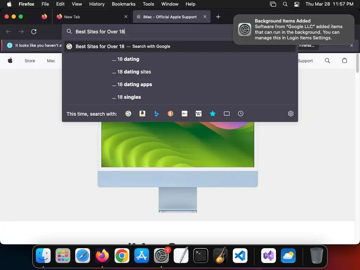This screenshot has width=360, height=270.
Task: Open Visual Studio Code from the Dock
Action: click(x=240, y=256)
